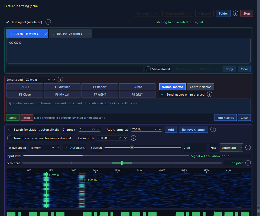
Task: Click in the transmit text input field
Action: click(128, 106)
